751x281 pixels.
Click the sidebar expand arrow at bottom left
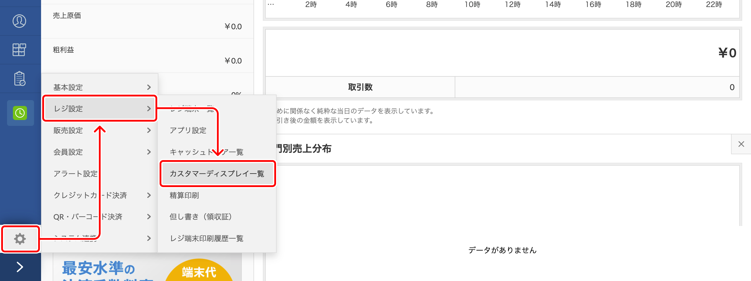point(20,267)
